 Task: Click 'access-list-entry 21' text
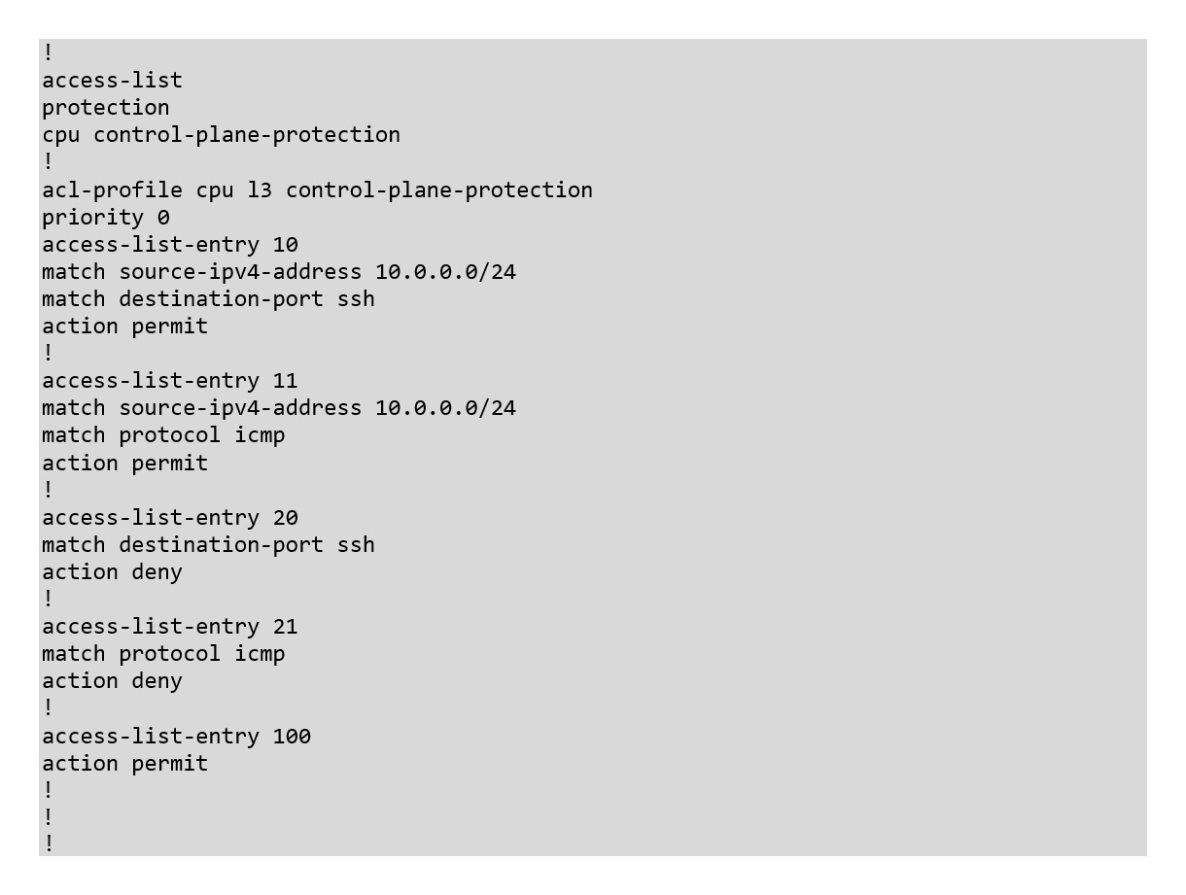pos(170,626)
